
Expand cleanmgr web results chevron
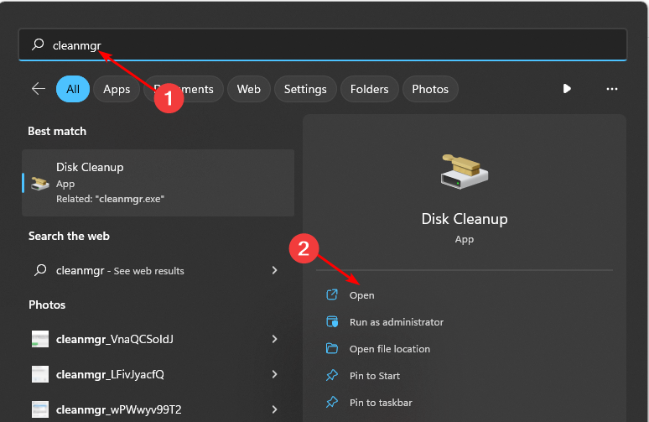point(274,270)
